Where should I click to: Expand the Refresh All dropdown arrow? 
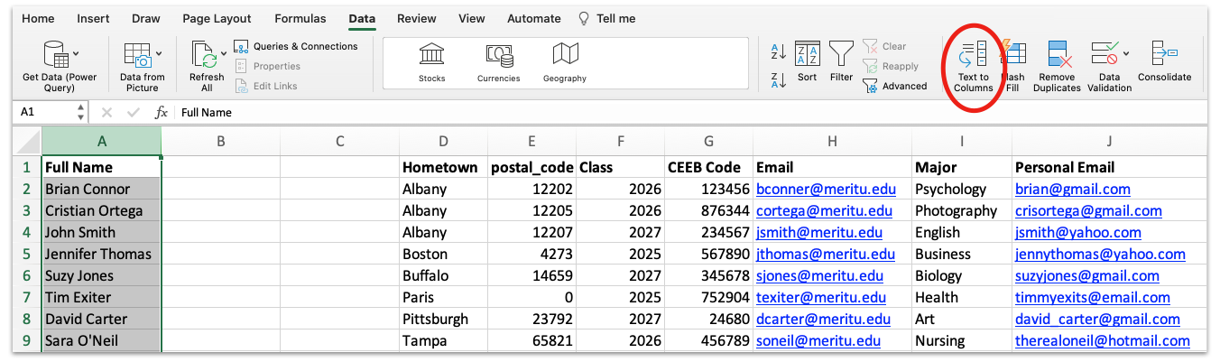pyautogui.click(x=225, y=54)
